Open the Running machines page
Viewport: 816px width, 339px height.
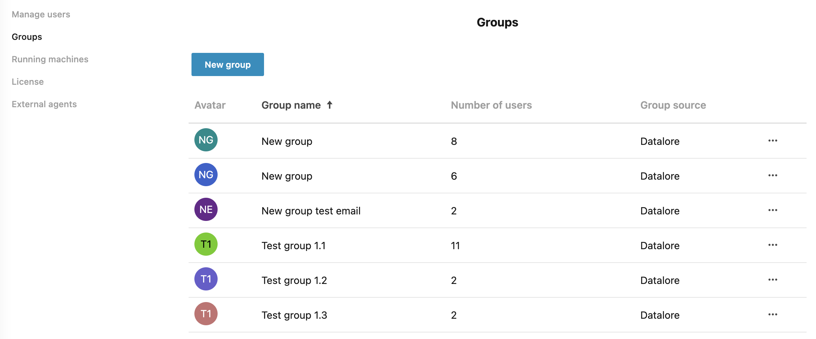click(x=50, y=59)
